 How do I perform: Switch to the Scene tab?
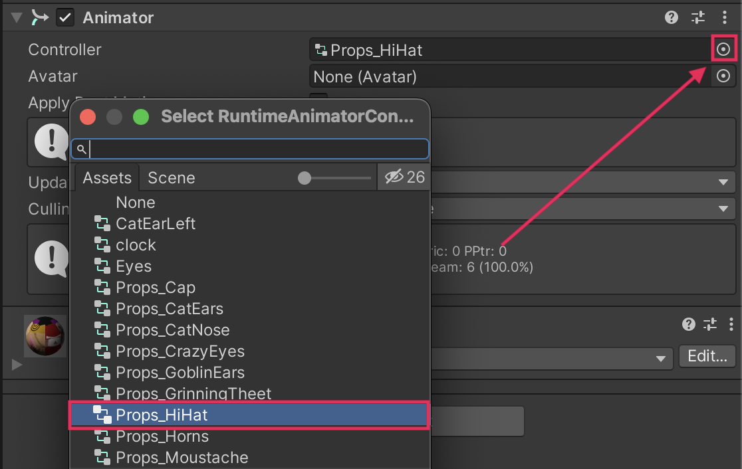click(x=171, y=178)
